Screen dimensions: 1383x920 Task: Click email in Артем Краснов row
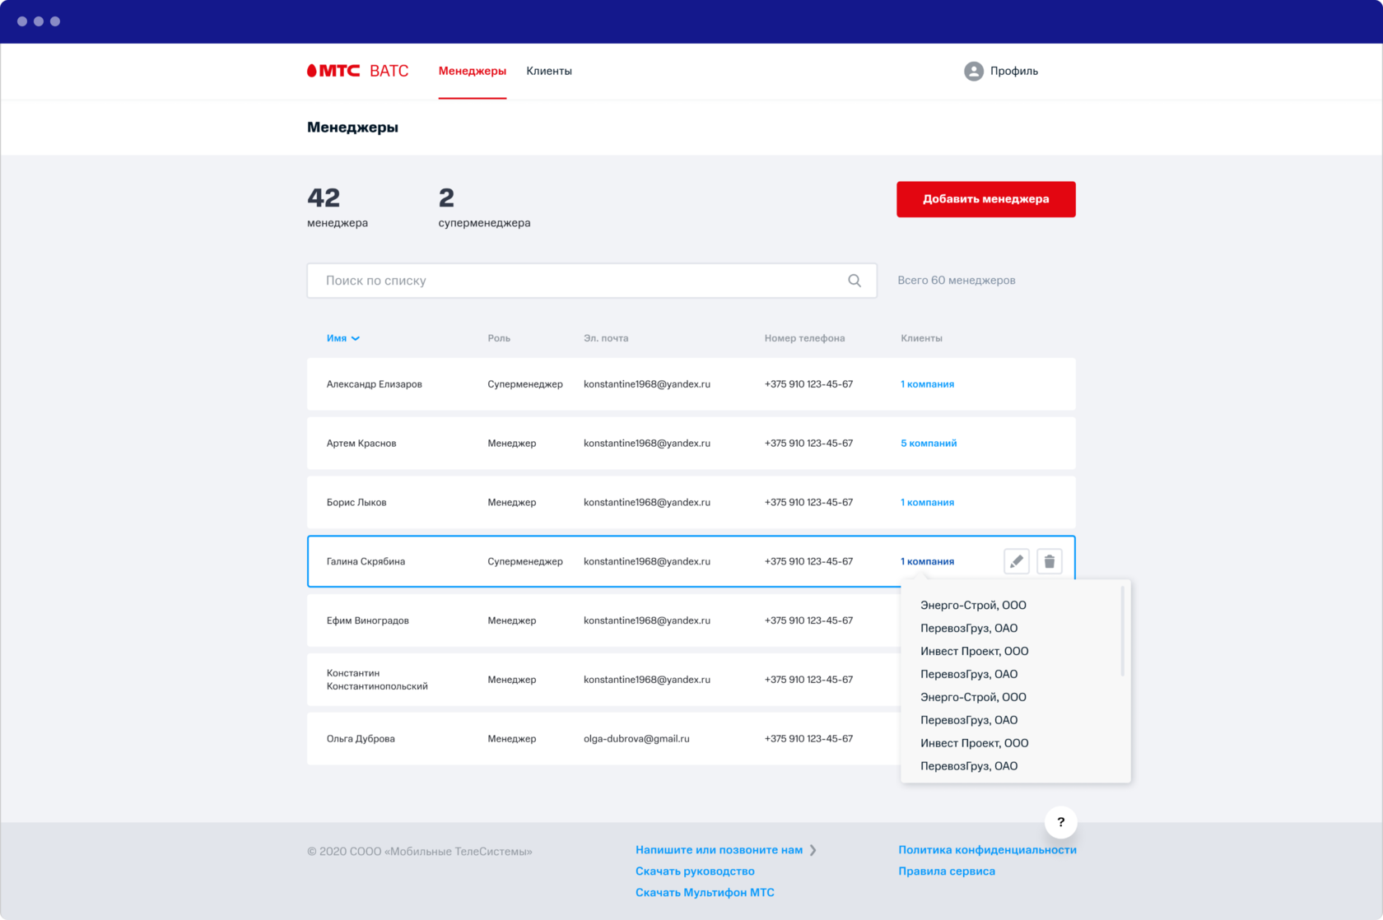point(647,444)
